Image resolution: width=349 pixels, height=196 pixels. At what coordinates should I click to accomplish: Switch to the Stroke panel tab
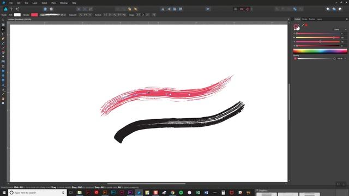(304, 19)
